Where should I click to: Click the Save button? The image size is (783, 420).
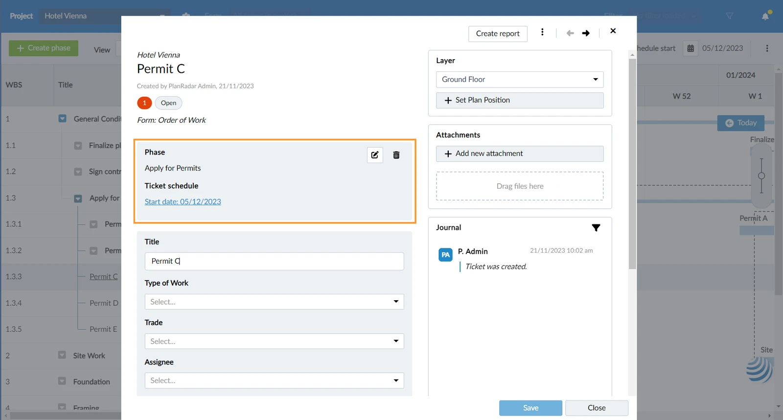(530, 408)
